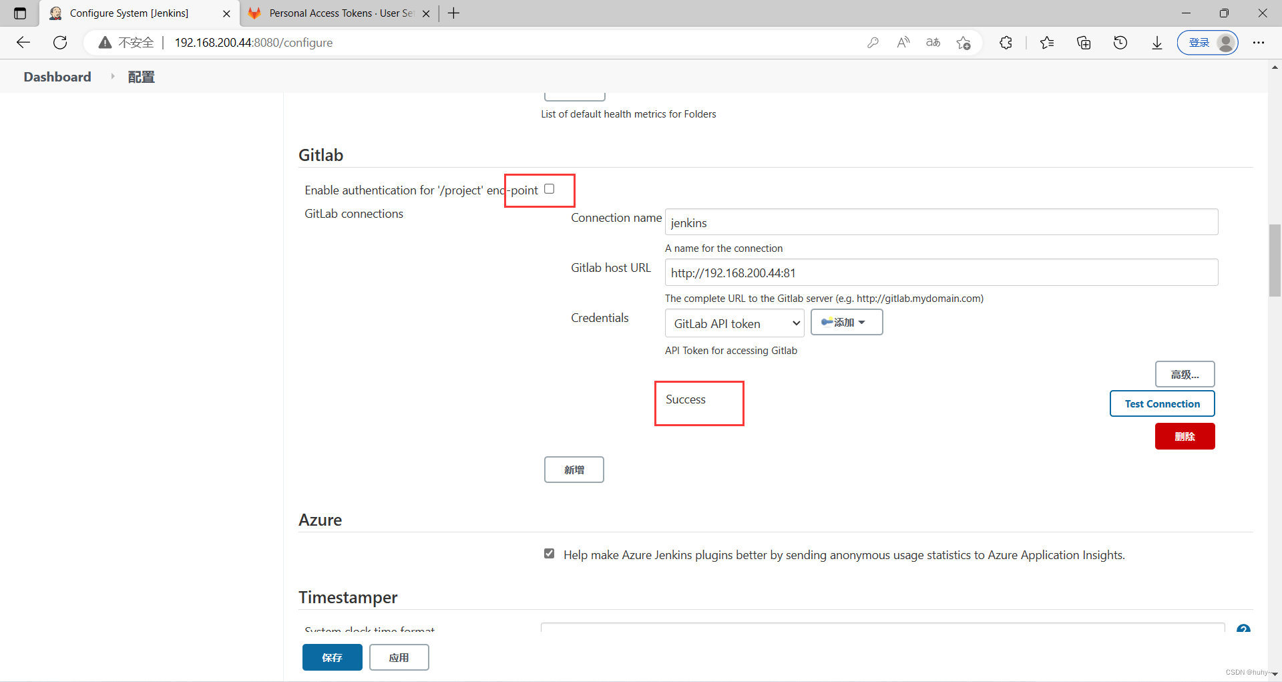The height and width of the screenshot is (682, 1282).
Task: Click the Success status text
Action: [686, 399]
